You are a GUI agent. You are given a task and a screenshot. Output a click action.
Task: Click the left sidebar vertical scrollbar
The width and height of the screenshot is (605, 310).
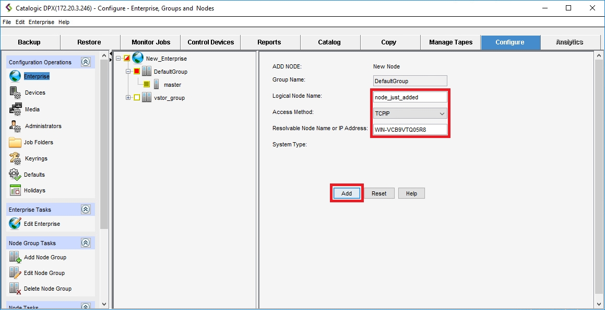click(x=104, y=157)
